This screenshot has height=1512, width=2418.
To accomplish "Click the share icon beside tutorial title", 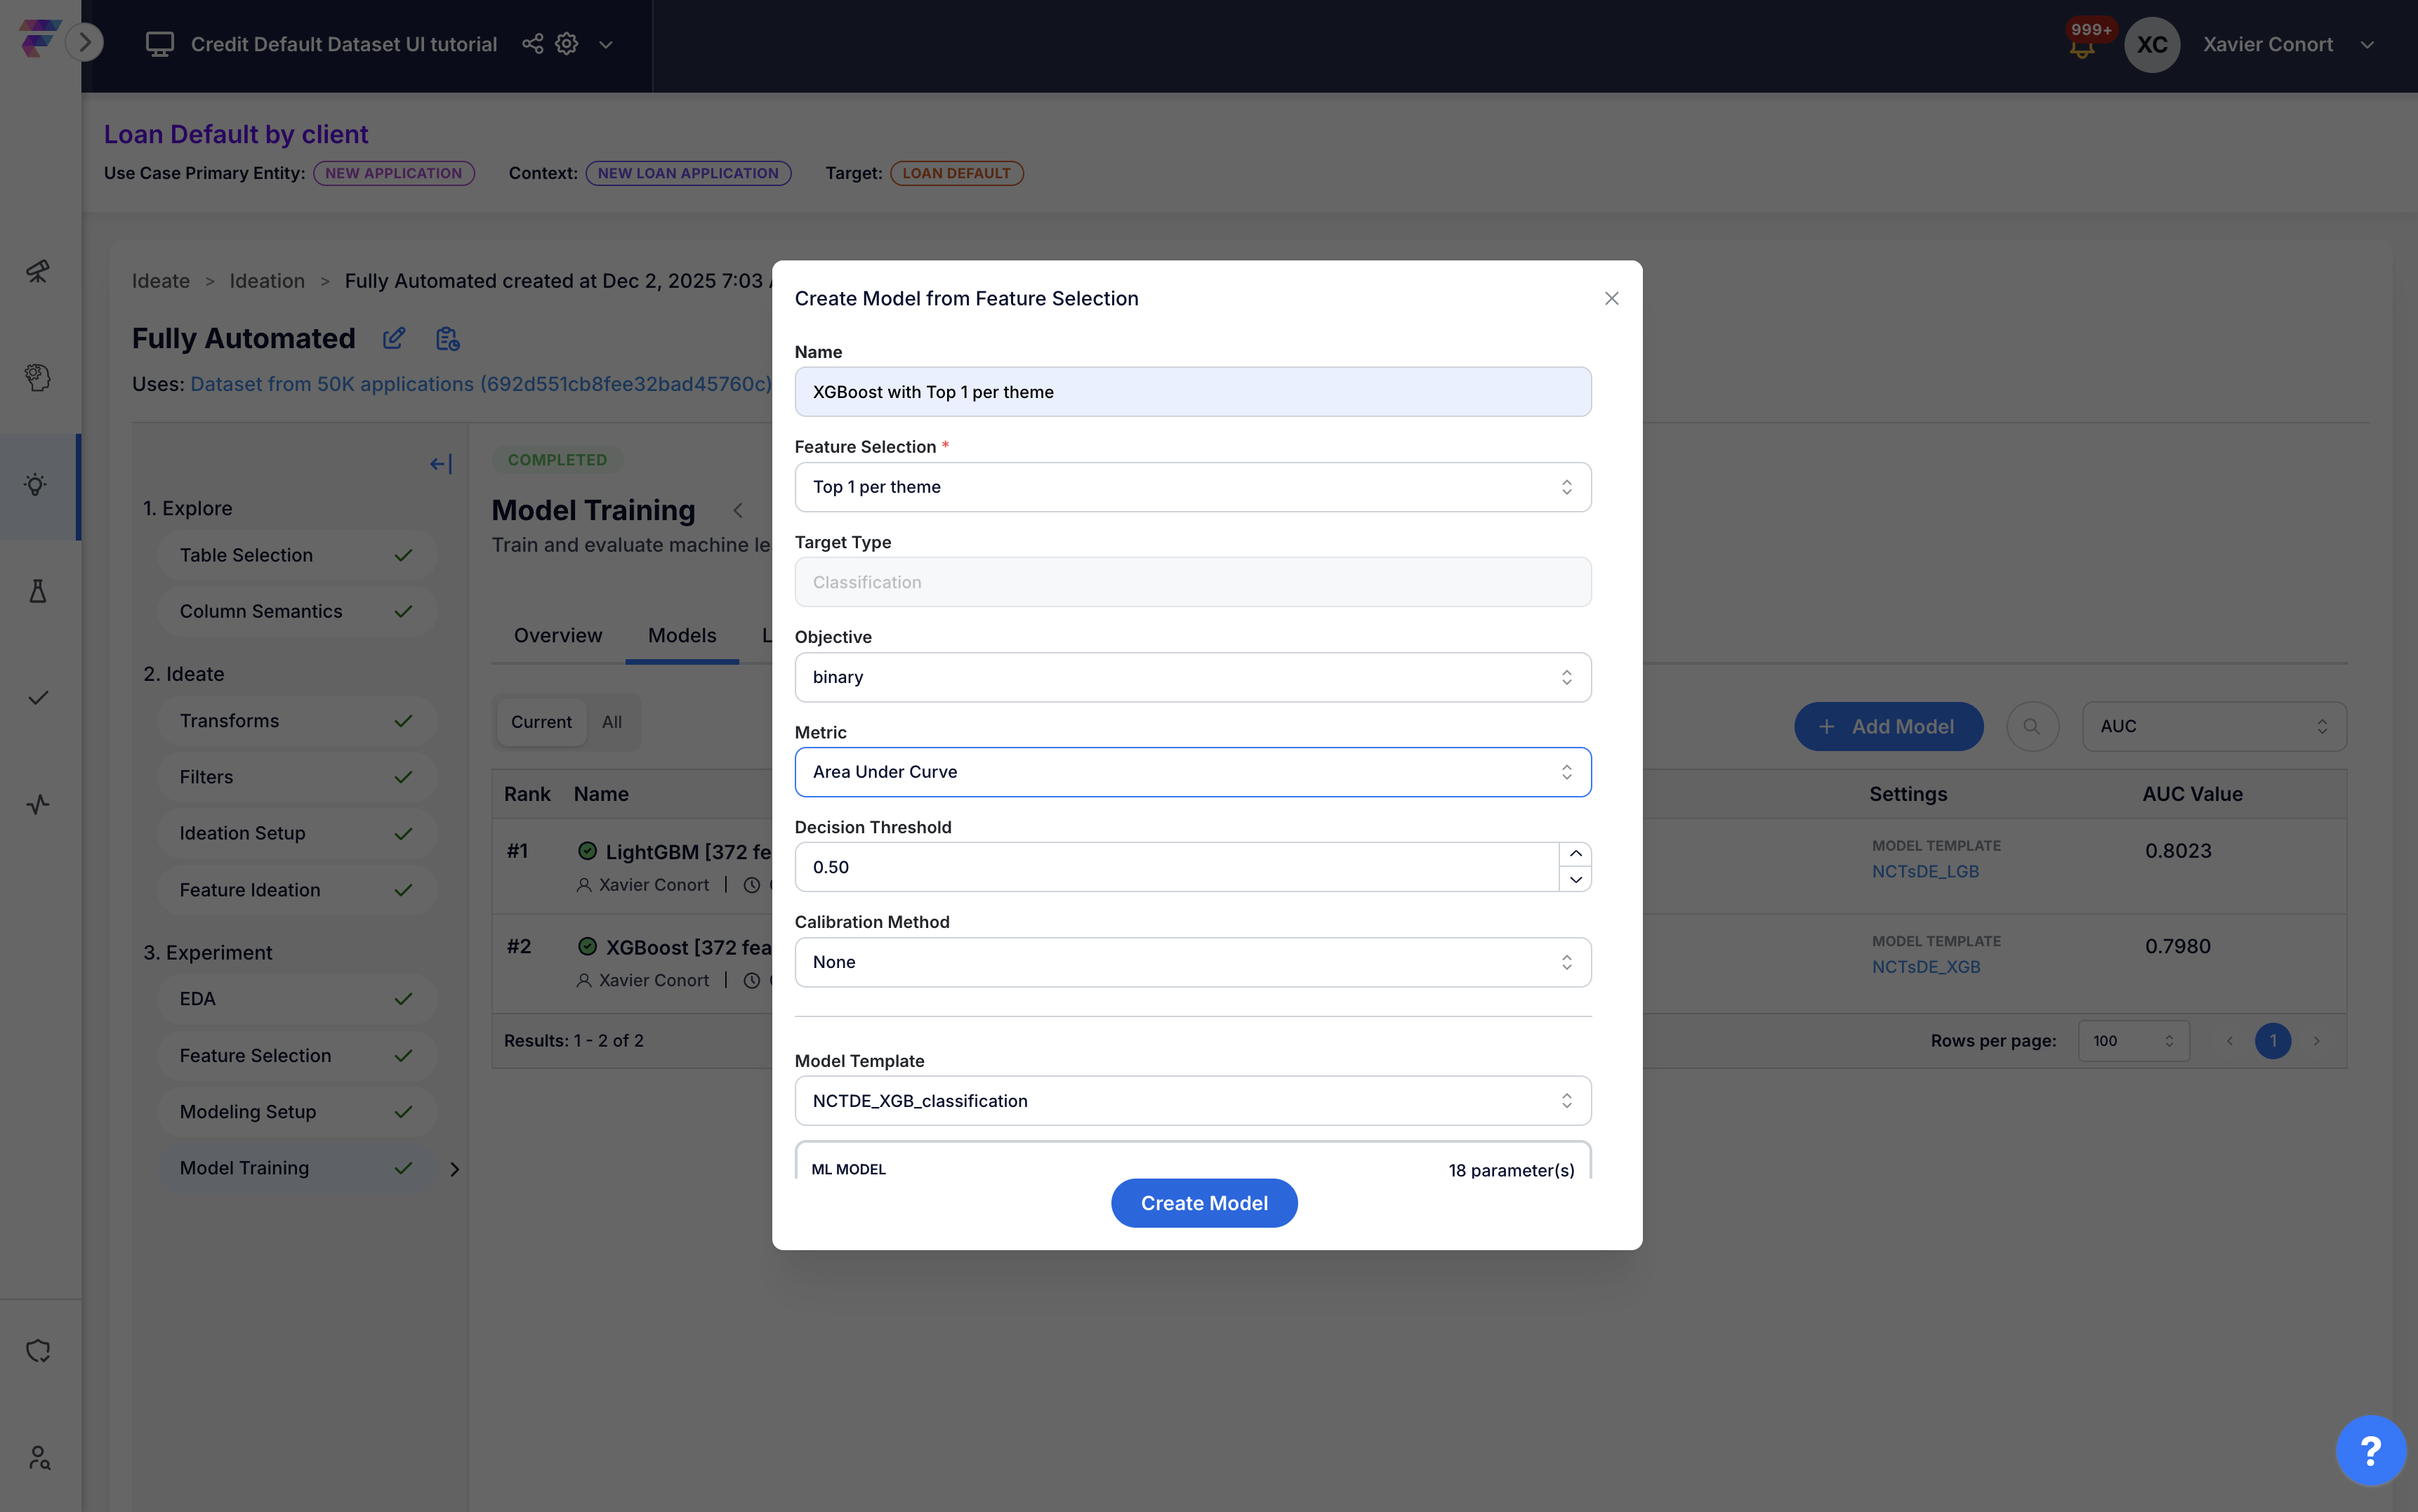I will (532, 44).
